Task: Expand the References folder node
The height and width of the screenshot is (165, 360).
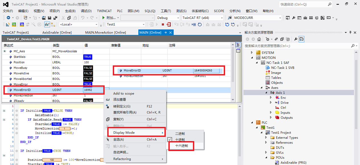Action: [x=266, y=143]
